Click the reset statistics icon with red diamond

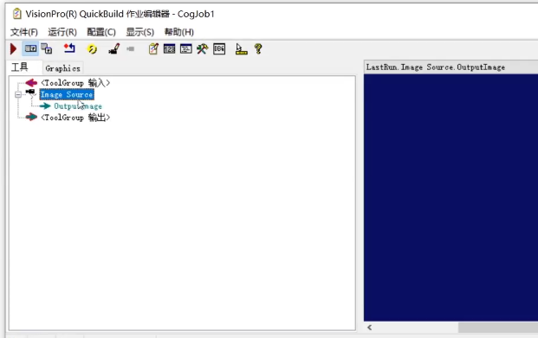click(69, 48)
